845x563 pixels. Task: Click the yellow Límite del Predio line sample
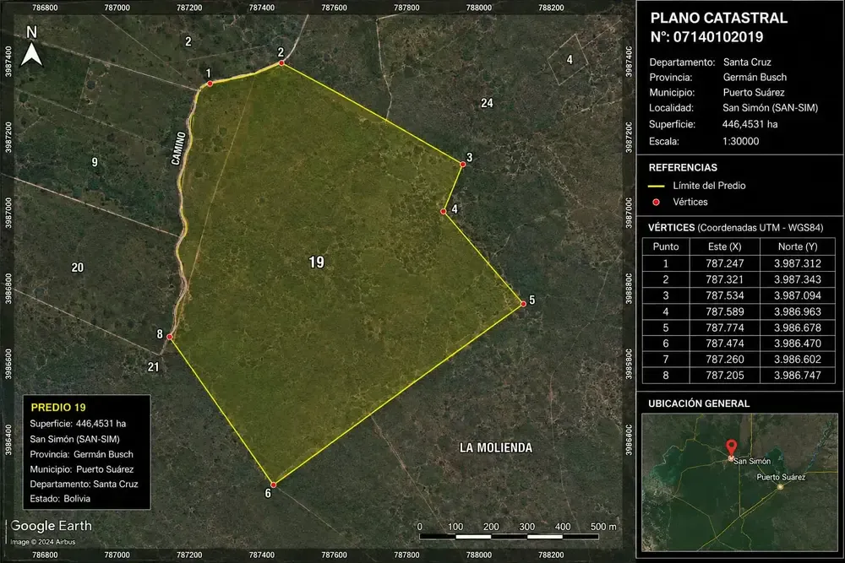[656, 186]
